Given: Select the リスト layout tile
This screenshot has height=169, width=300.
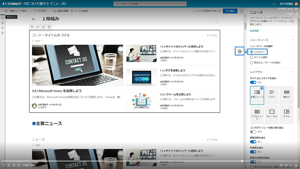Looking at the screenshot, I should pos(272,95).
